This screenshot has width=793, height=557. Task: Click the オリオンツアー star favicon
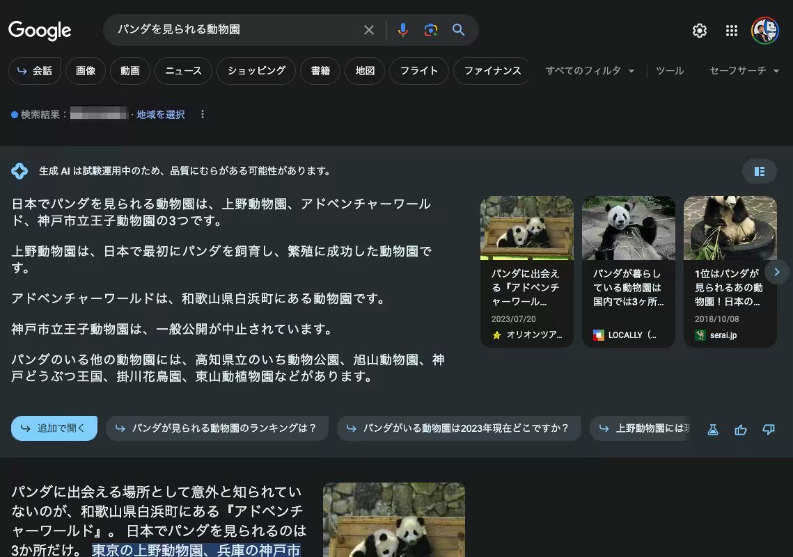(496, 334)
